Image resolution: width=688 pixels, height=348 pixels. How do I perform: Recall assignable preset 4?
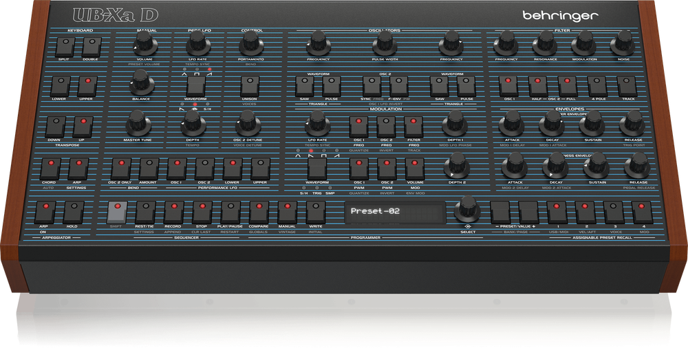[642, 212]
